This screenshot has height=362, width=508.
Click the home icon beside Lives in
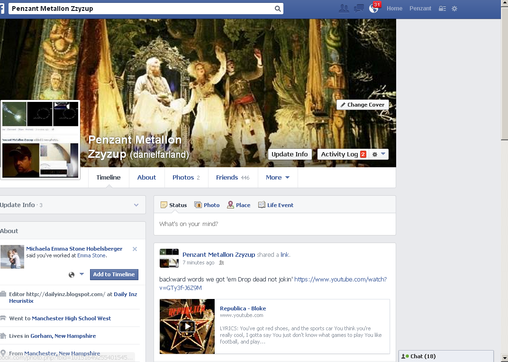[3, 336]
